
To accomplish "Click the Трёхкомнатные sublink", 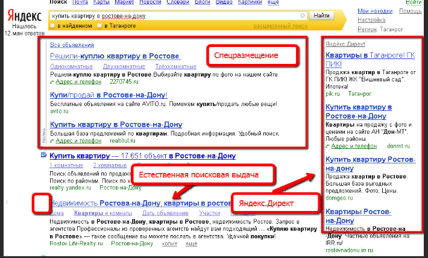I will 176,66.
